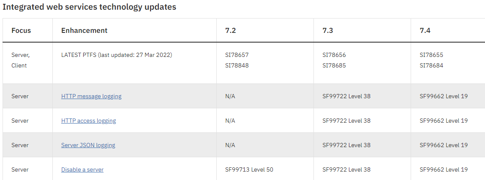
Task: Select the 7.4 column header
Action: tap(425, 31)
